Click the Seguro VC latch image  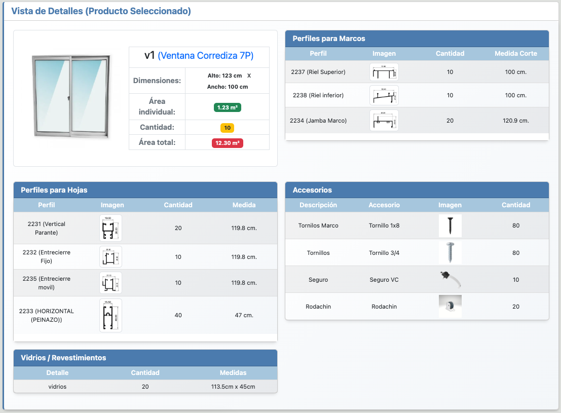click(450, 279)
